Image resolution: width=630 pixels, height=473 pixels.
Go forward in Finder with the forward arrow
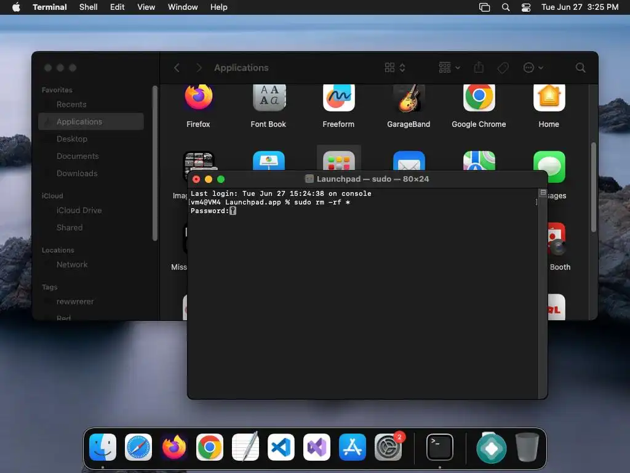coord(199,68)
